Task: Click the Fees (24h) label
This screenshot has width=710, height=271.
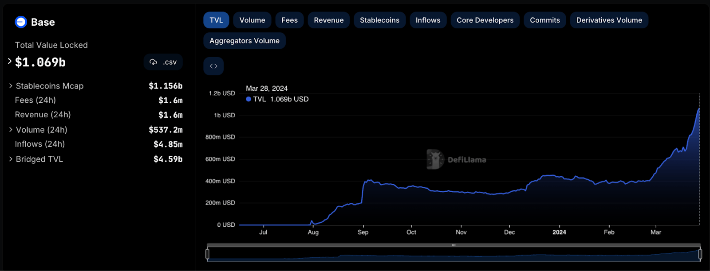Action: 35,100
